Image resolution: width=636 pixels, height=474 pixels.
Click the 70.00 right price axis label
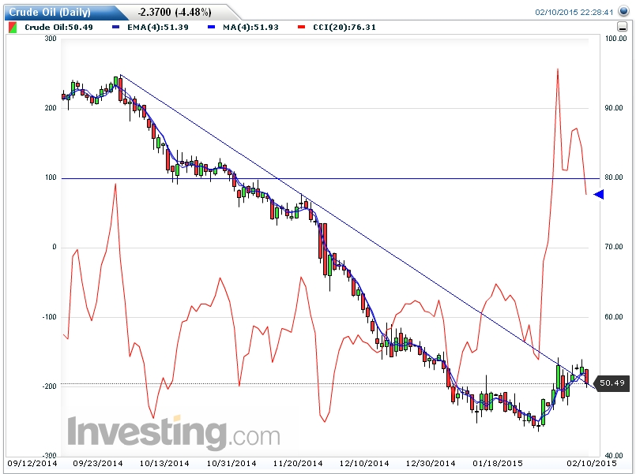tap(614, 247)
